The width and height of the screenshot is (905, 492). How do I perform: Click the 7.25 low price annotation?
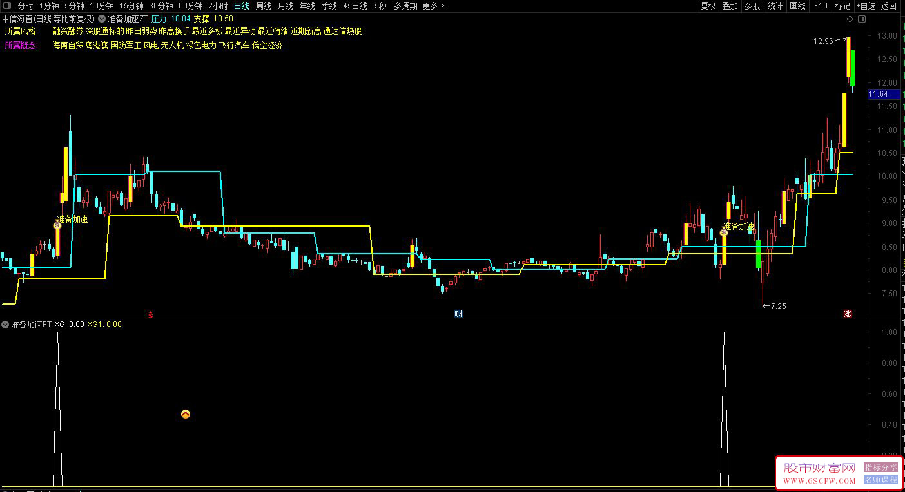pyautogui.click(x=779, y=306)
